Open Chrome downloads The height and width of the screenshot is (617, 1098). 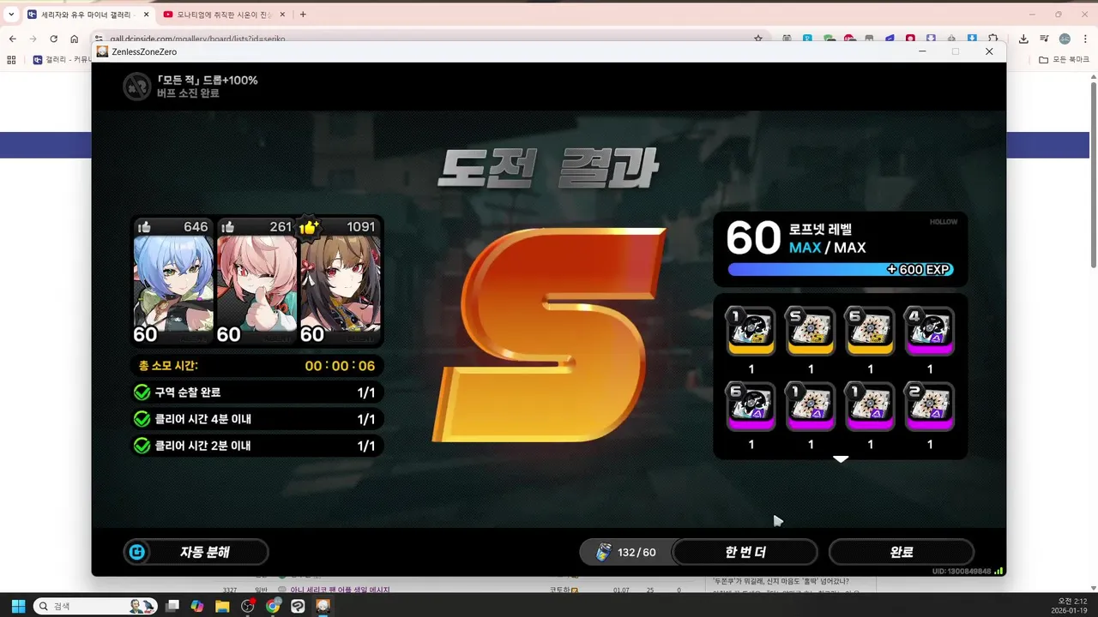tap(1023, 39)
